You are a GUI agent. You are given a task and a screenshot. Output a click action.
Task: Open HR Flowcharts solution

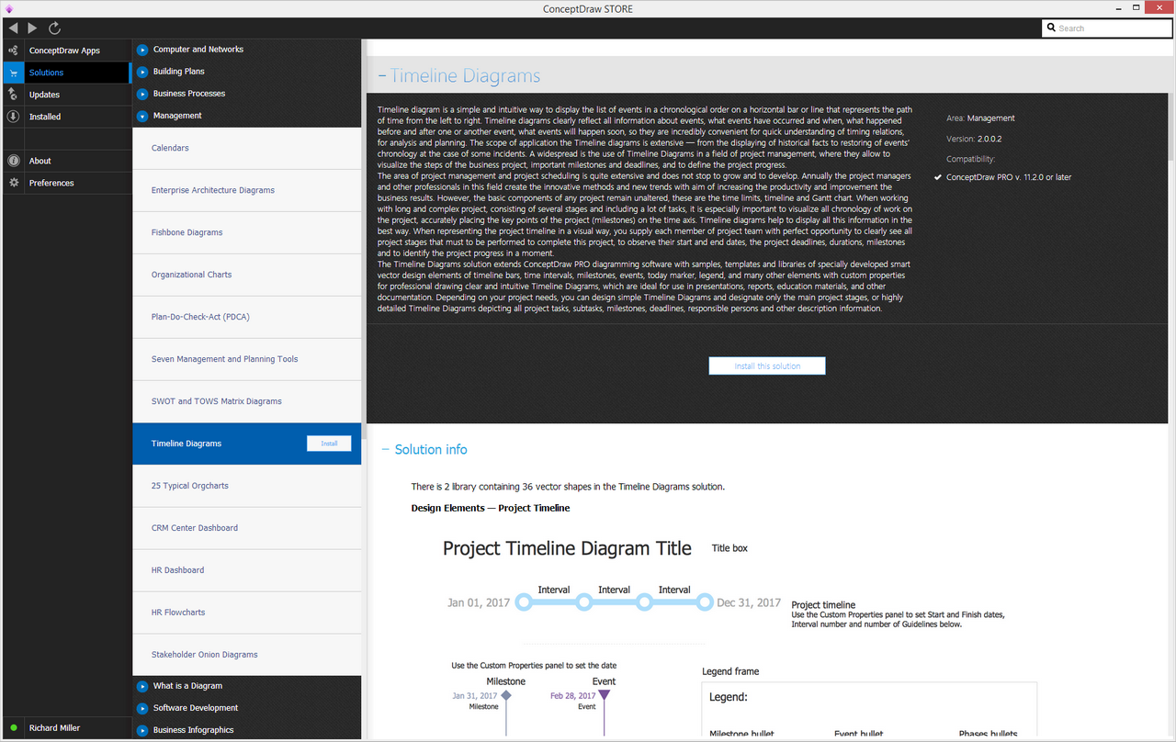(x=247, y=613)
